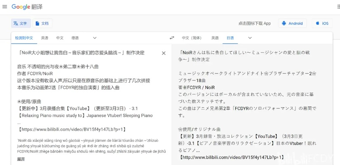The width and height of the screenshot is (340, 165).
Task: Click source line 作者 FCDYR/NoiR
Action: [35, 73]
